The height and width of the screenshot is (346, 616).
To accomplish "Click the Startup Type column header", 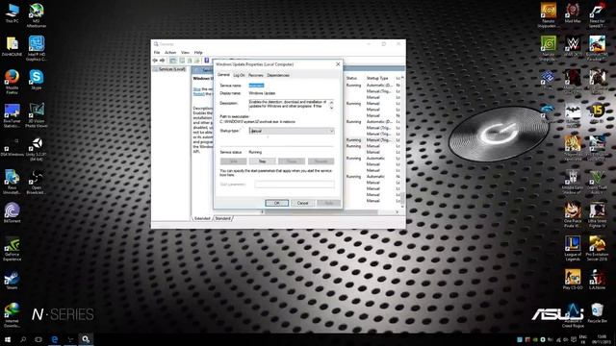I will (x=377, y=78).
